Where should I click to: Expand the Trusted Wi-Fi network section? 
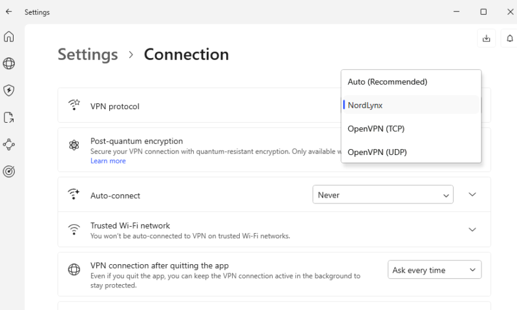472,230
